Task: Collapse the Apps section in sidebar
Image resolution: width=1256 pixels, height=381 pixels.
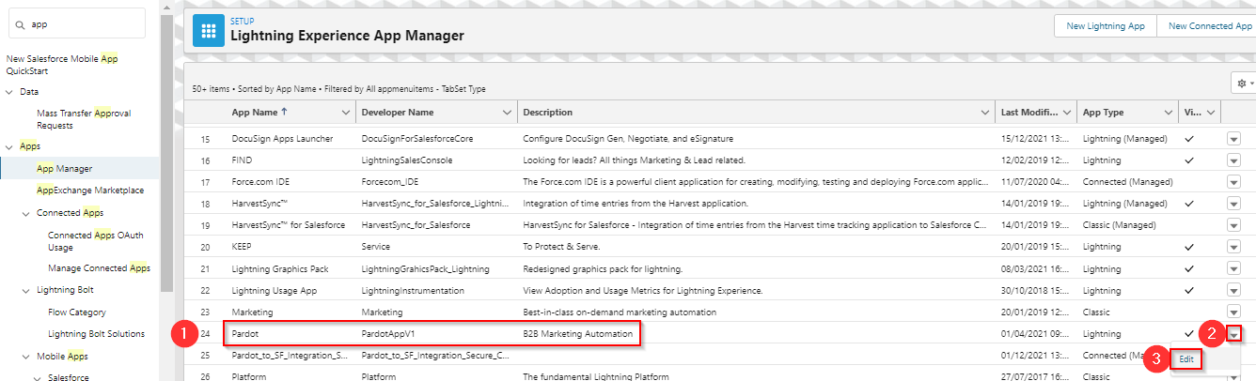Action: pos(10,146)
